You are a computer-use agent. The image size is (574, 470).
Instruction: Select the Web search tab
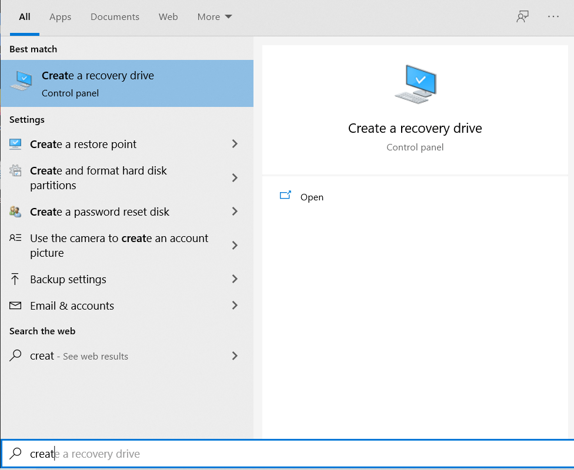(x=168, y=17)
